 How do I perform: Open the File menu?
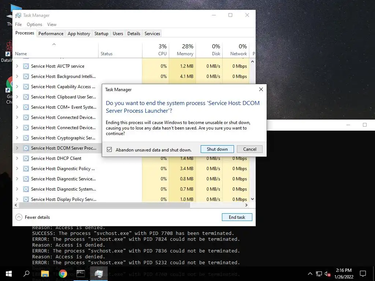pyautogui.click(x=18, y=25)
